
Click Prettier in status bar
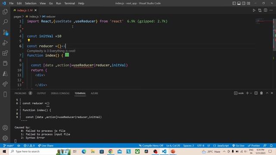(254, 146)
